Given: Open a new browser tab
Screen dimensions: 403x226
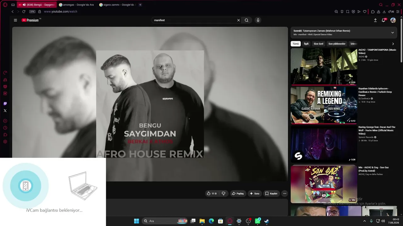Looking at the screenshot, I should click(140, 5).
